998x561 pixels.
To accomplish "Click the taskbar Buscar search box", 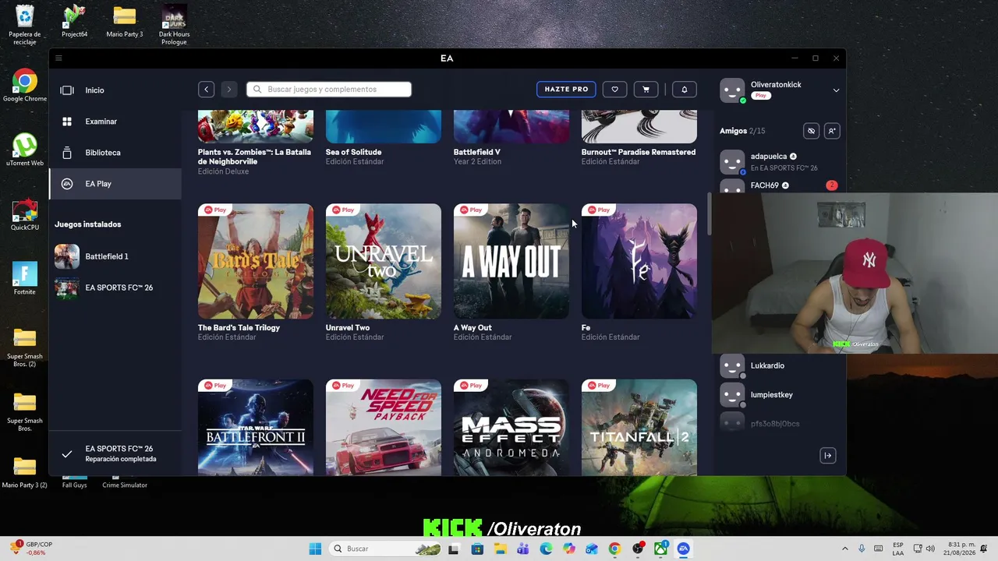I will 386,549.
